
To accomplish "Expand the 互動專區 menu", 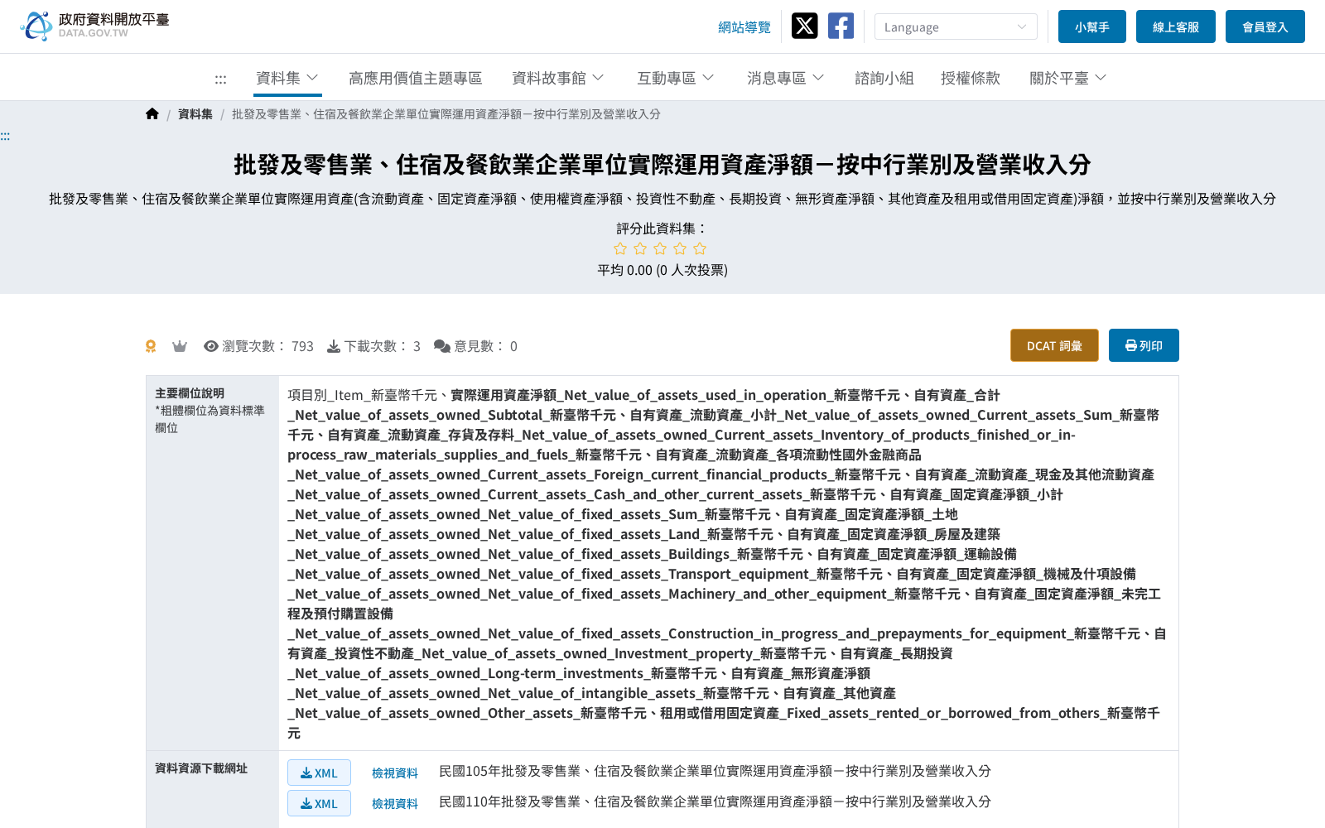I will 676,78.
